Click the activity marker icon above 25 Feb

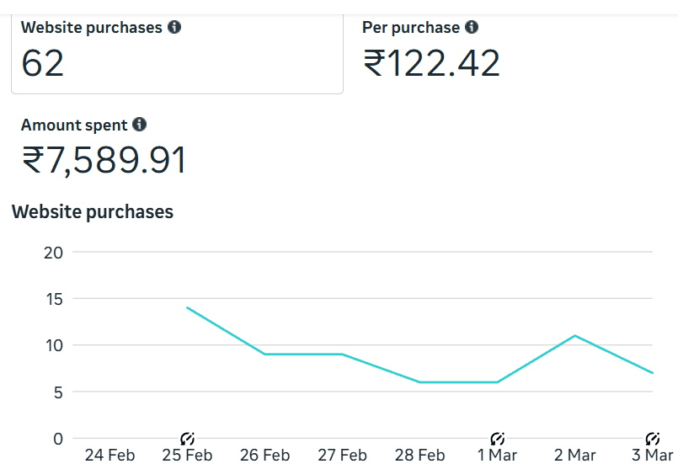187,438
